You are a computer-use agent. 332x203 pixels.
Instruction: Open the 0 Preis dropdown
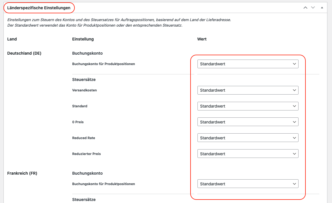tap(248, 122)
